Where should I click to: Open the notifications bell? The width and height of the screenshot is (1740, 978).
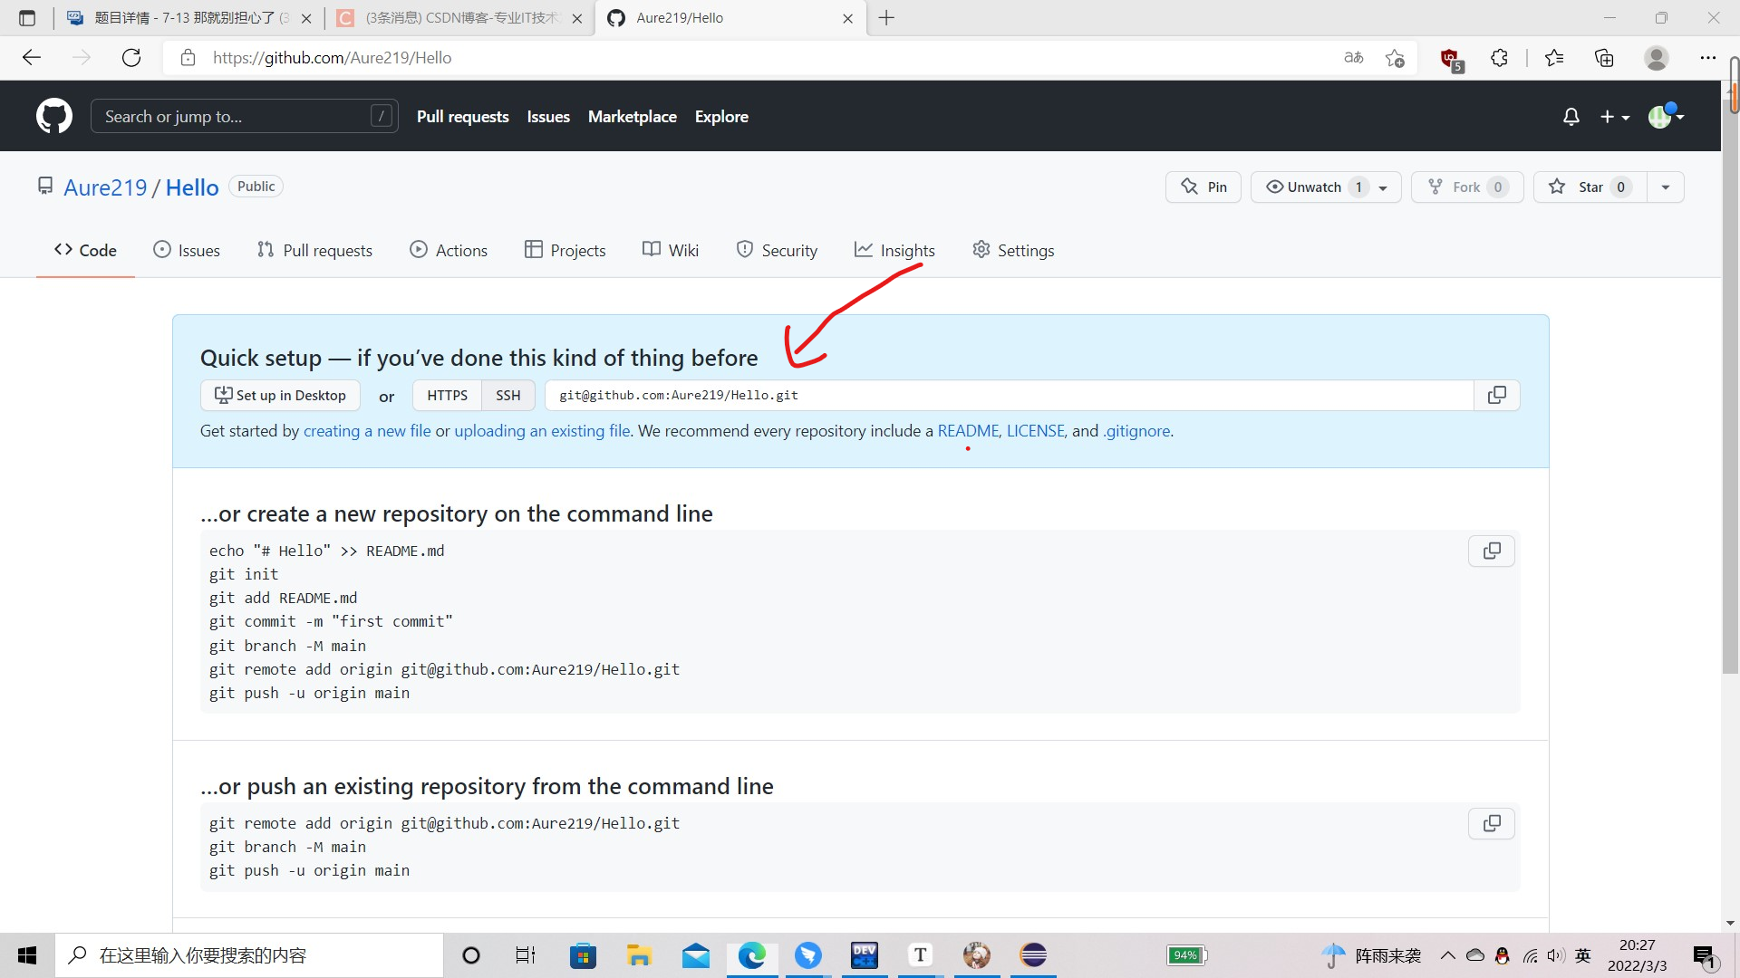tap(1571, 117)
